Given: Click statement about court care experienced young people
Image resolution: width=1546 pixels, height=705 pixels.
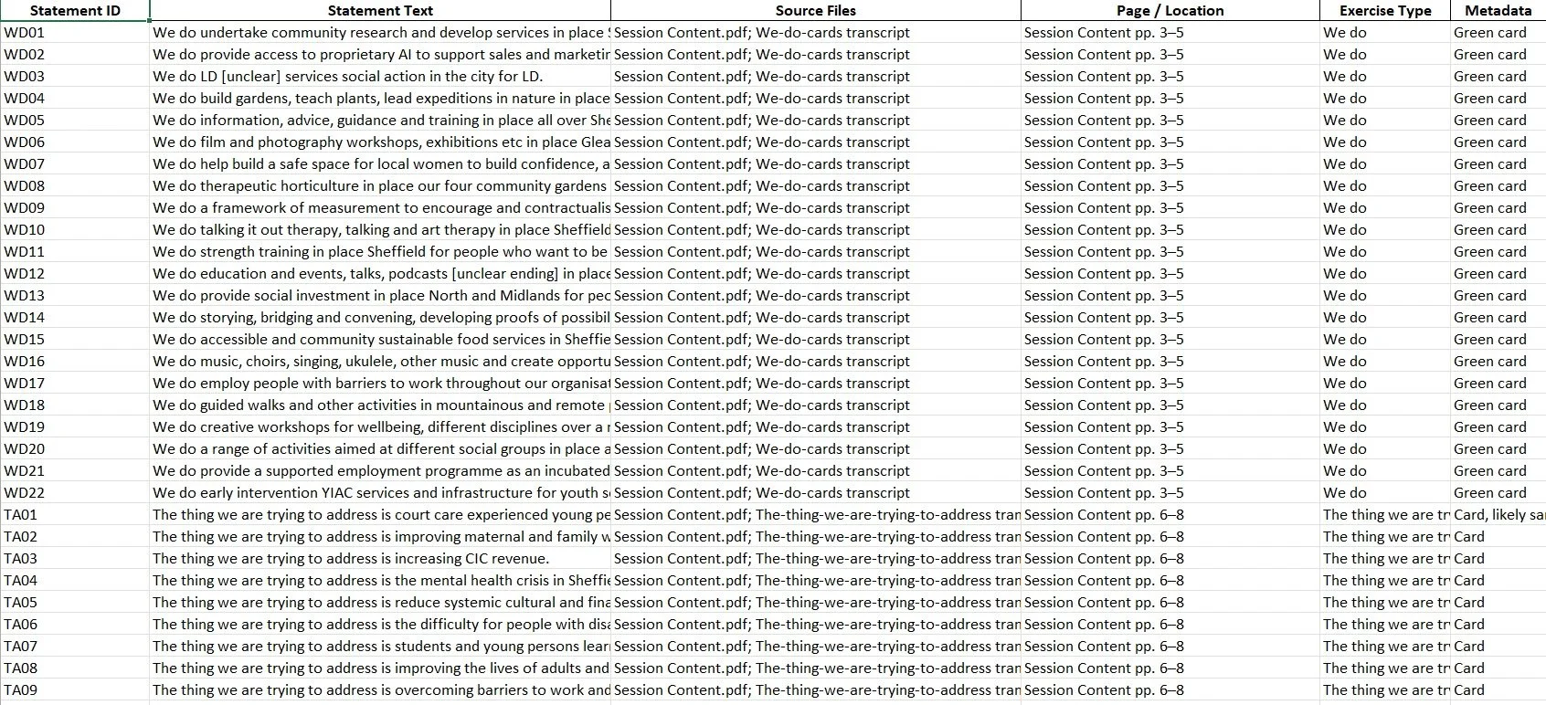Looking at the screenshot, I should coord(380,514).
